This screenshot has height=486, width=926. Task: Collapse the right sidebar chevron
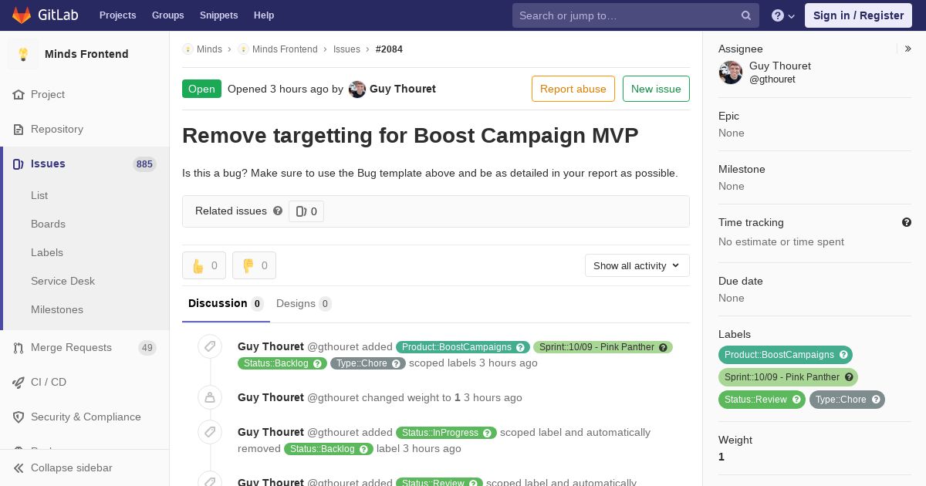[908, 49]
